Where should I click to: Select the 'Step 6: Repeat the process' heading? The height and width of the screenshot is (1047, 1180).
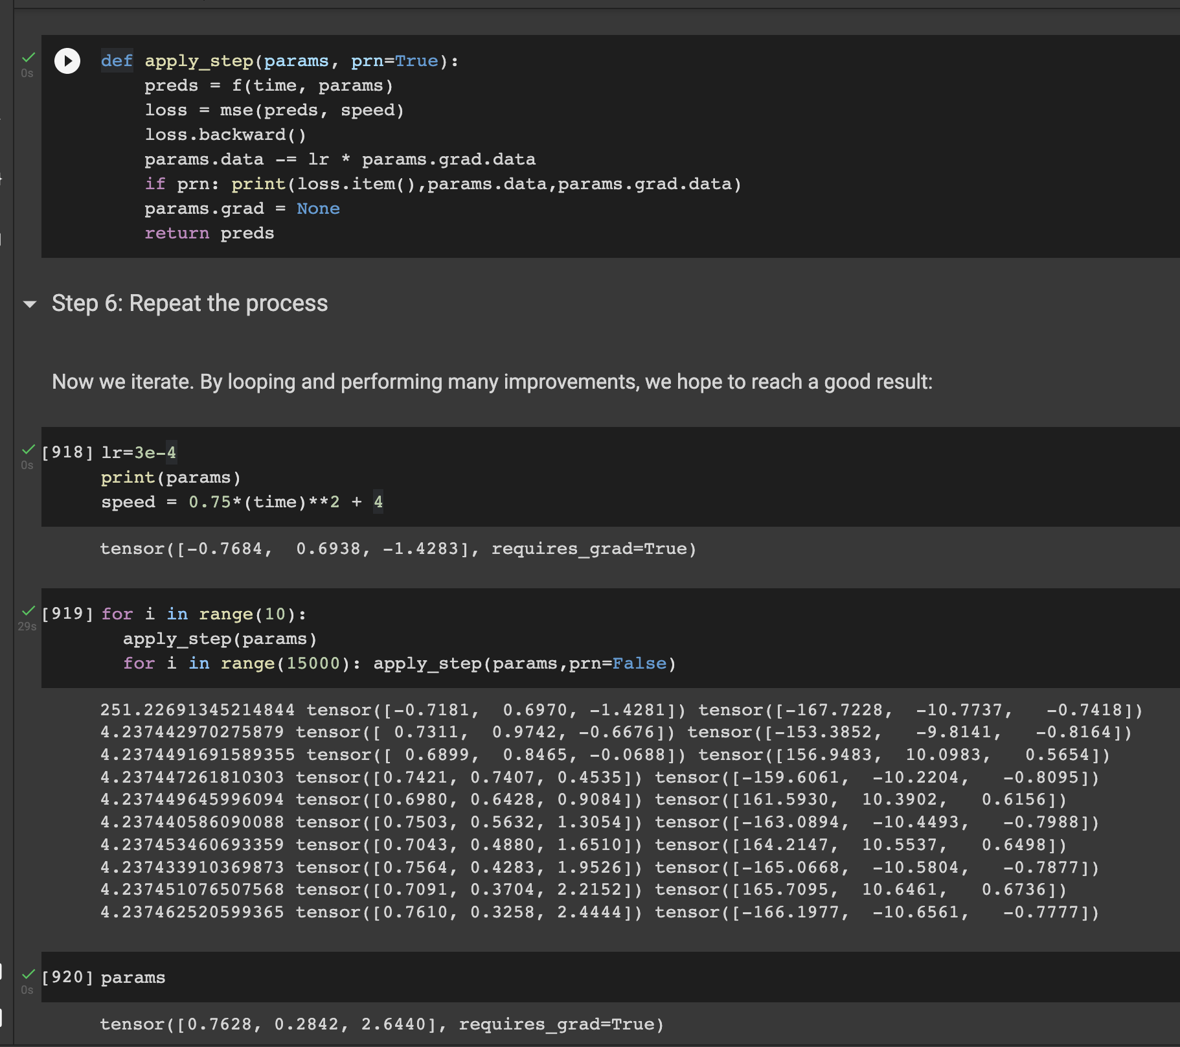pyautogui.click(x=190, y=303)
